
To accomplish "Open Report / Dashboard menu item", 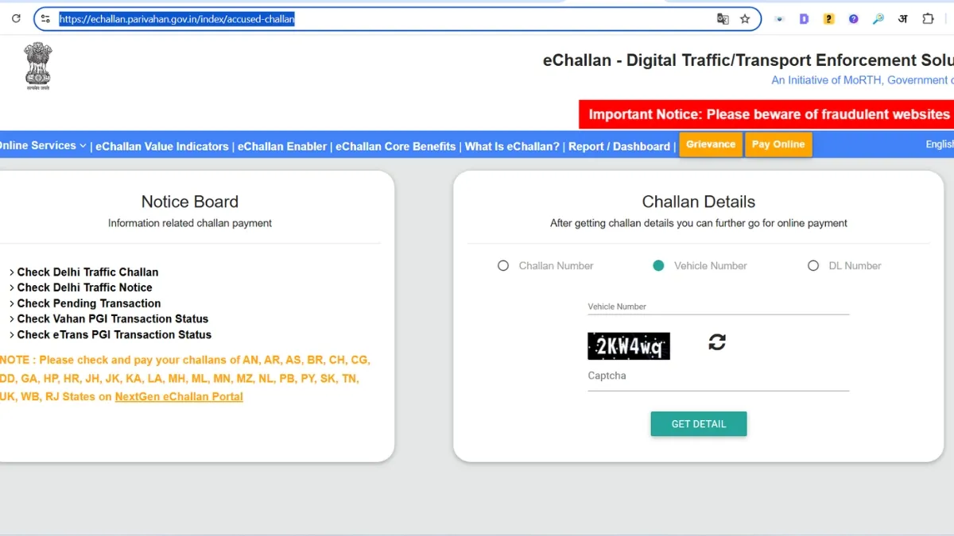I will point(619,146).
